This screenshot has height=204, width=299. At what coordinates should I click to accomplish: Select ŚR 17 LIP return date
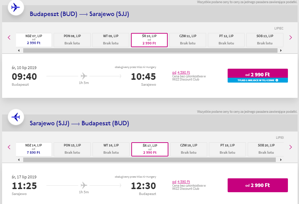pyautogui.click(x=150, y=149)
